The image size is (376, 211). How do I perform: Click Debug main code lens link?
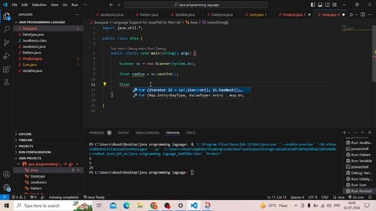tap(136, 49)
